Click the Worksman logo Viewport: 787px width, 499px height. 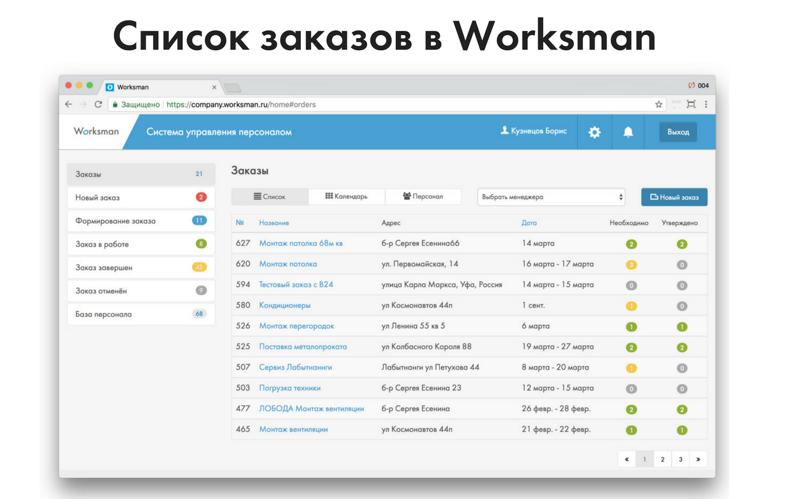point(96,131)
